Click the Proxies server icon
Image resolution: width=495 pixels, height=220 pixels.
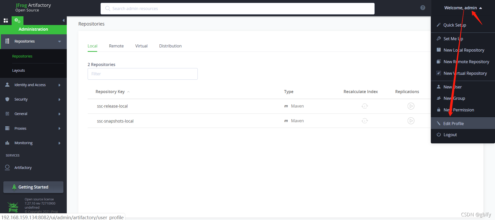pyautogui.click(x=7, y=128)
